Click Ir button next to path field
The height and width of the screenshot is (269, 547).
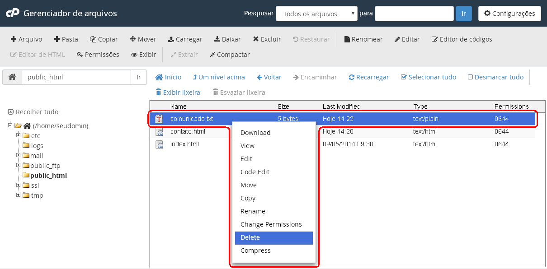pyautogui.click(x=139, y=77)
